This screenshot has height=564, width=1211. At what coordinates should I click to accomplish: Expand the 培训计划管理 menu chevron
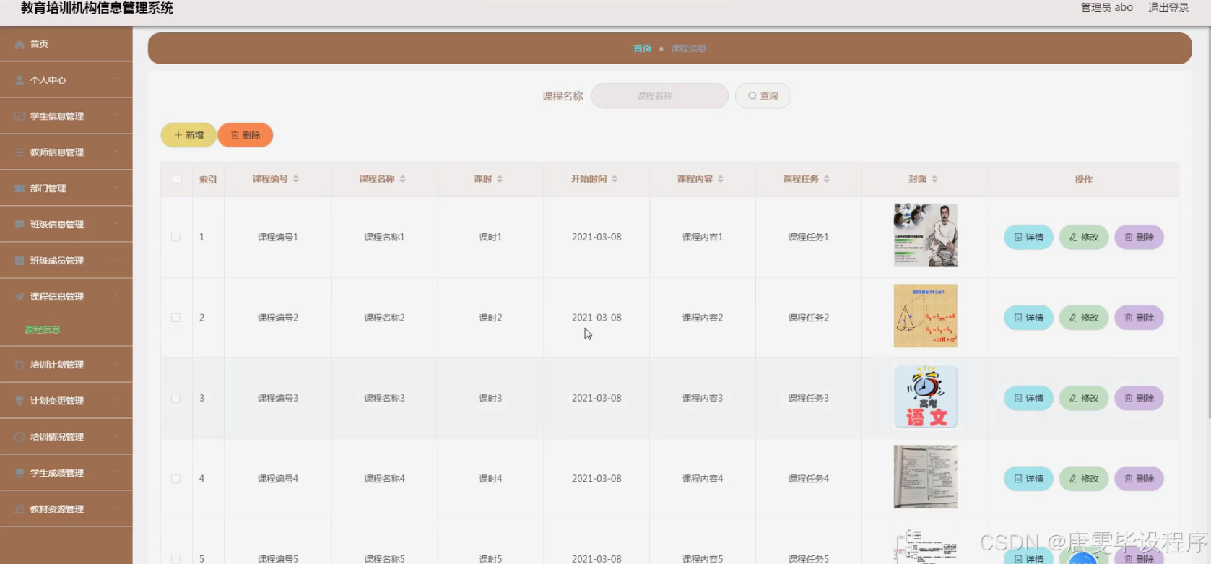tap(116, 364)
